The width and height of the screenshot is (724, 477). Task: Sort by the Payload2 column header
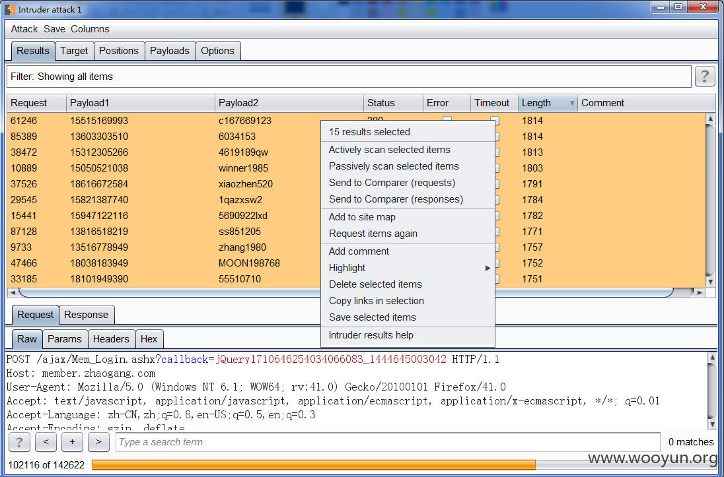pos(289,103)
